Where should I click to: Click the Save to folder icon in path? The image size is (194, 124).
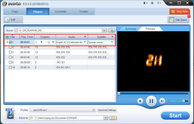(32, 118)
